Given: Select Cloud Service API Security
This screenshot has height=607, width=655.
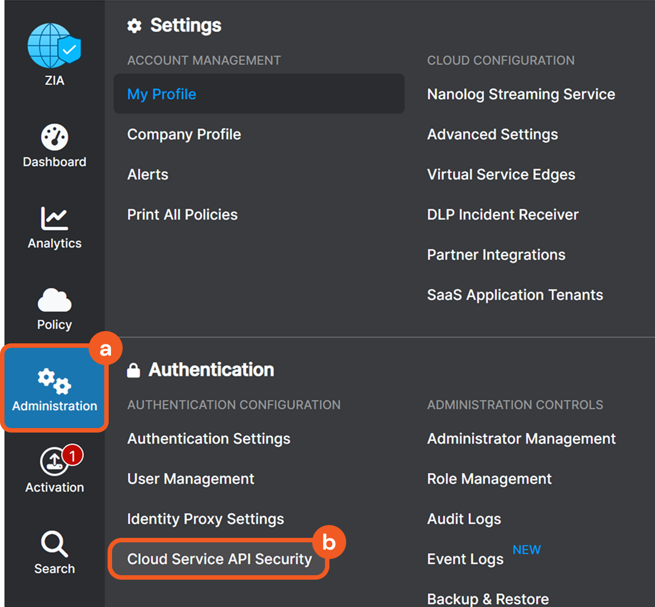Looking at the screenshot, I should [219, 559].
